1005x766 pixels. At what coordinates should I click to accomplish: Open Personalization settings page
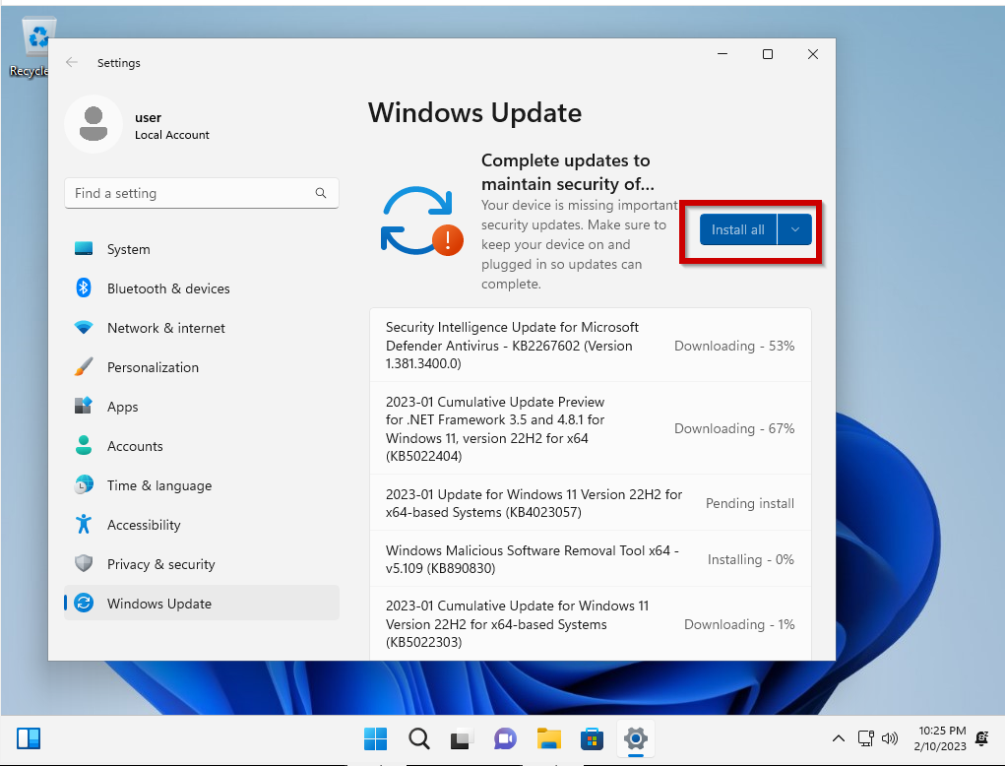(x=202, y=366)
